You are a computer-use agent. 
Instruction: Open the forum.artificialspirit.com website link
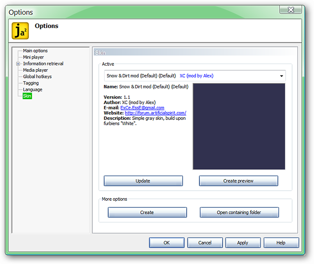pyautogui.click(x=156, y=113)
